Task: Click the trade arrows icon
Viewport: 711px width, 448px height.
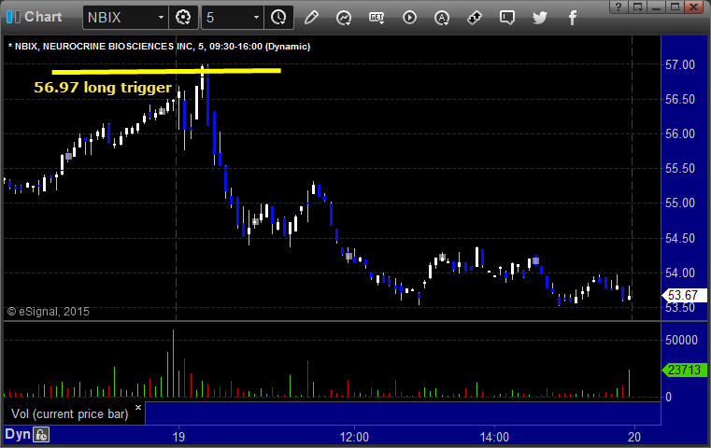Action: point(475,18)
